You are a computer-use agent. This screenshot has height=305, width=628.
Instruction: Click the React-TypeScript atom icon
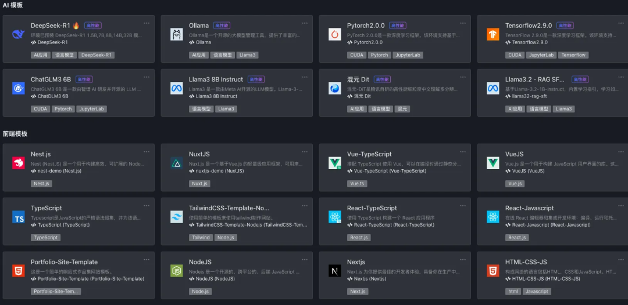tap(335, 217)
